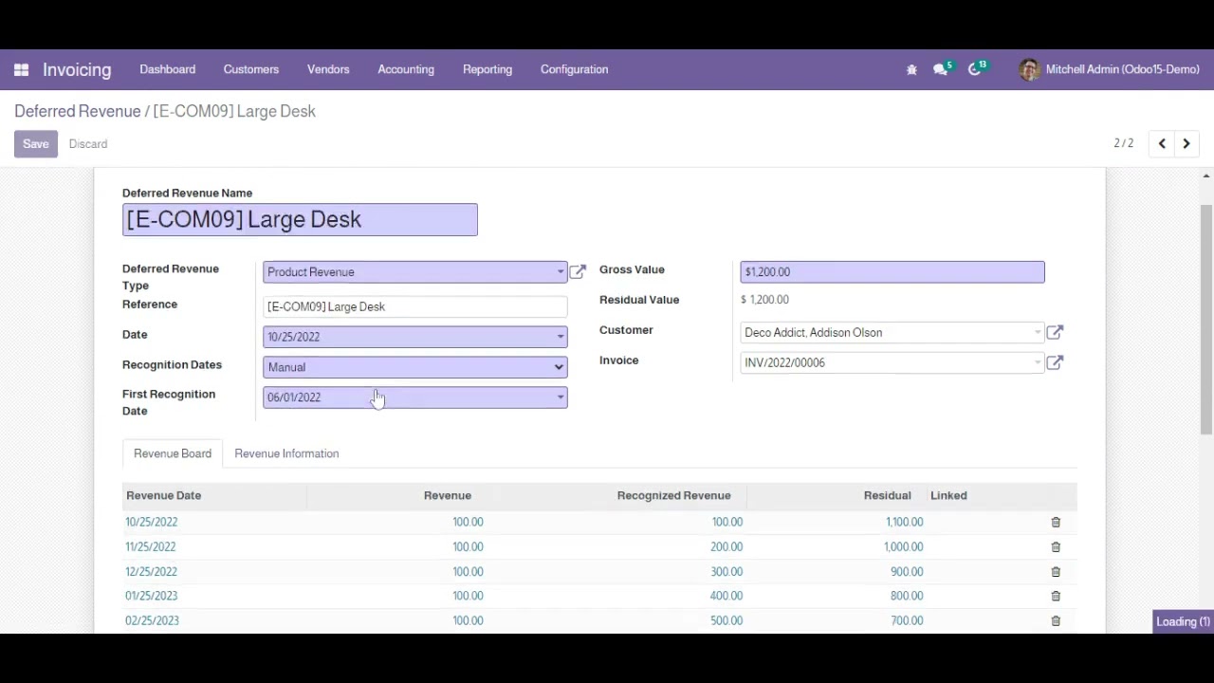Open the activities clock icon
Screen dimensions: 1214x683
(x=976, y=68)
